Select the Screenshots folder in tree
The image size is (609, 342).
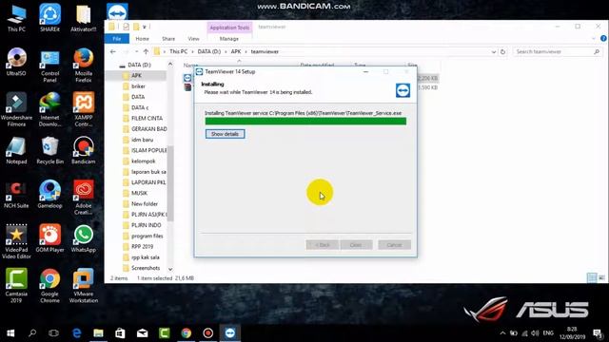146,268
